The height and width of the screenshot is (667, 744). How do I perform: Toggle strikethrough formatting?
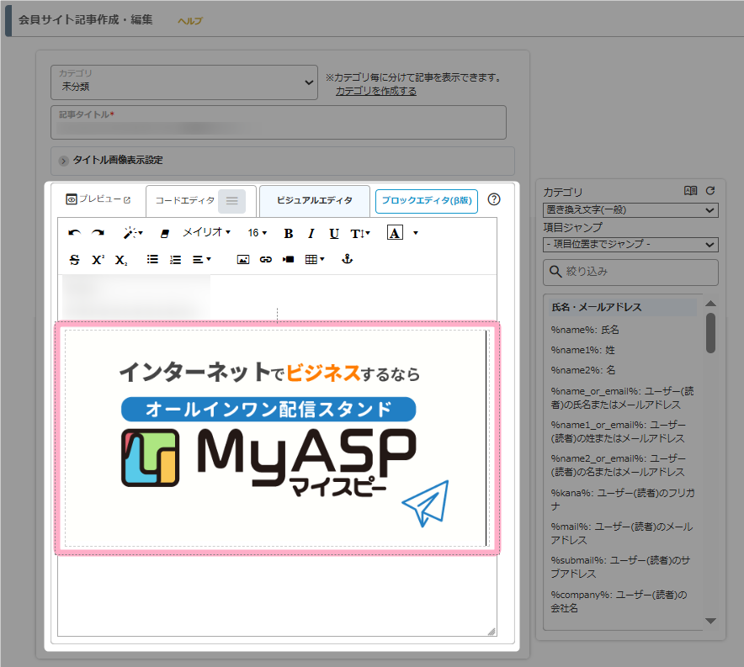[x=74, y=260]
